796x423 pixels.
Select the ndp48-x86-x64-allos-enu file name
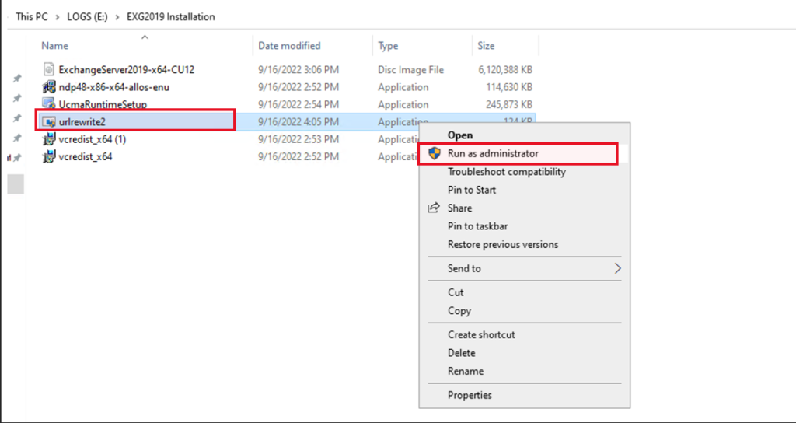point(113,87)
